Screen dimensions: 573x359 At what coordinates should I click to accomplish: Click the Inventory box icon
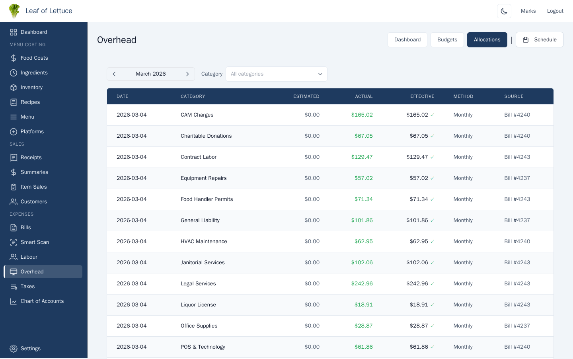click(14, 87)
